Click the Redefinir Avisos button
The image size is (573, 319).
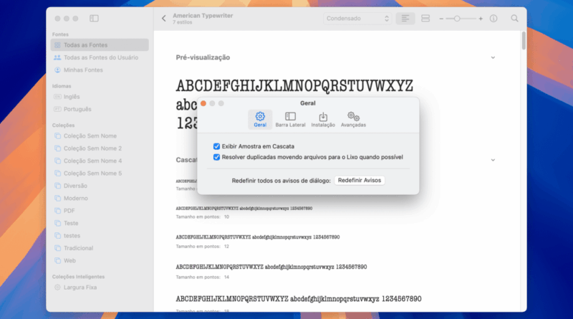point(360,181)
